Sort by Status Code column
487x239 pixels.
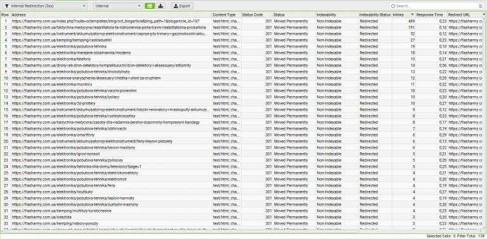(257, 15)
